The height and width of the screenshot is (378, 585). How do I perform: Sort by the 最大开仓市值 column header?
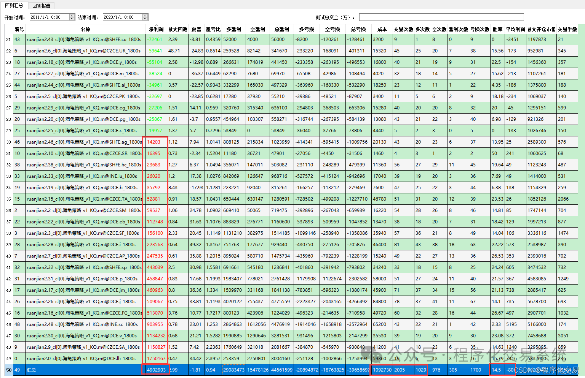point(542,29)
